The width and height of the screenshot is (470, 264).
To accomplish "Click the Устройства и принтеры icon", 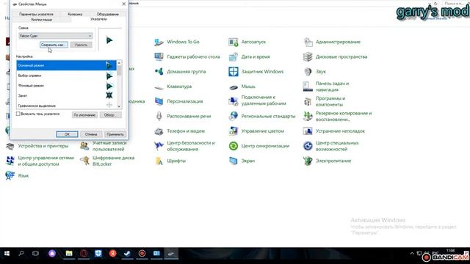I will tap(10, 146).
